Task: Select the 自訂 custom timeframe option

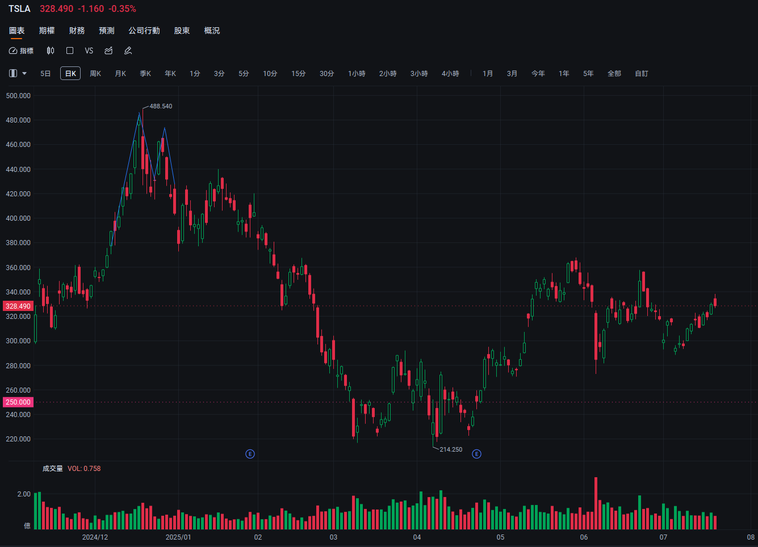Action: 641,73
